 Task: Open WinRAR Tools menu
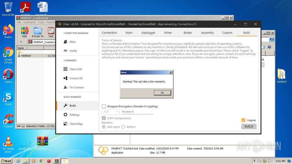pyautogui.click(x=41, y=22)
